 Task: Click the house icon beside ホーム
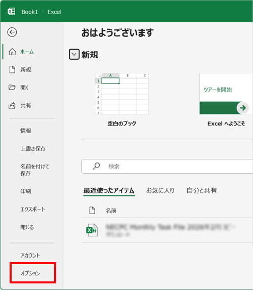click(x=12, y=52)
